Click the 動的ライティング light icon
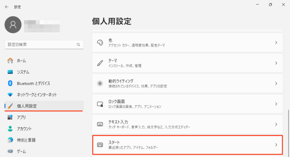The image size is (290, 157). tap(100, 84)
